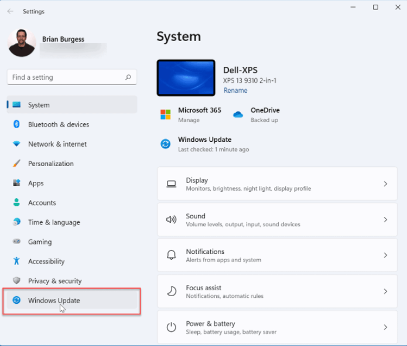Click the Accounts person icon
The height and width of the screenshot is (346, 407).
[x=16, y=202]
